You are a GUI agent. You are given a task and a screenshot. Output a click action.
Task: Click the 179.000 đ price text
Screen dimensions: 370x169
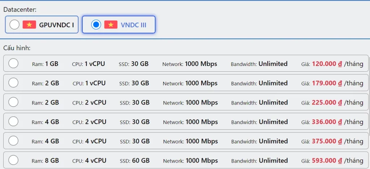(x=327, y=83)
